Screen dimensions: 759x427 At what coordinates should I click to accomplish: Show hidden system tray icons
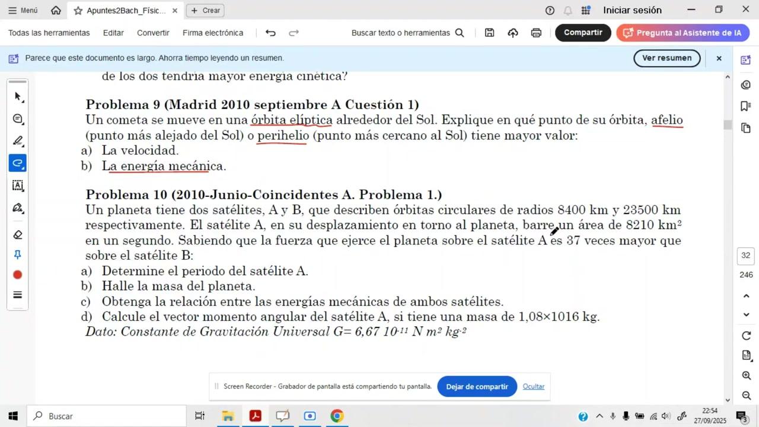pos(599,416)
